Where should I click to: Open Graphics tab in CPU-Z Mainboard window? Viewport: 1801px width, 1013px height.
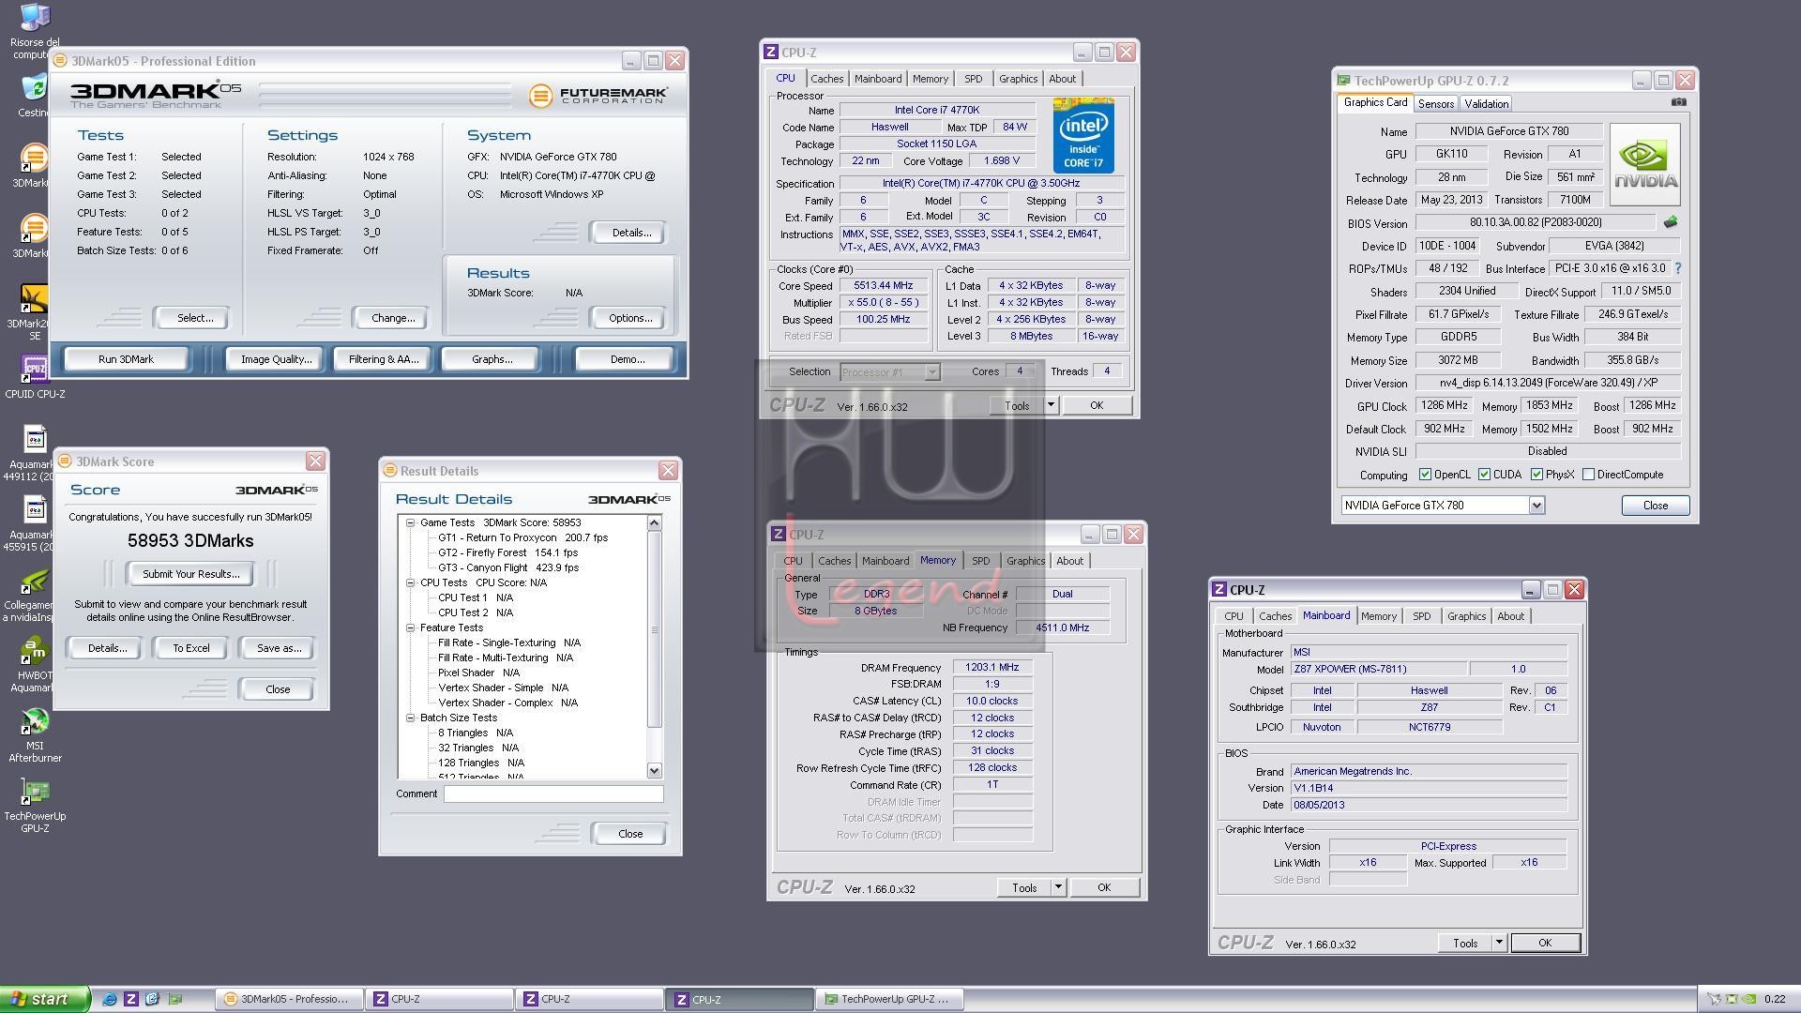click(x=1466, y=616)
